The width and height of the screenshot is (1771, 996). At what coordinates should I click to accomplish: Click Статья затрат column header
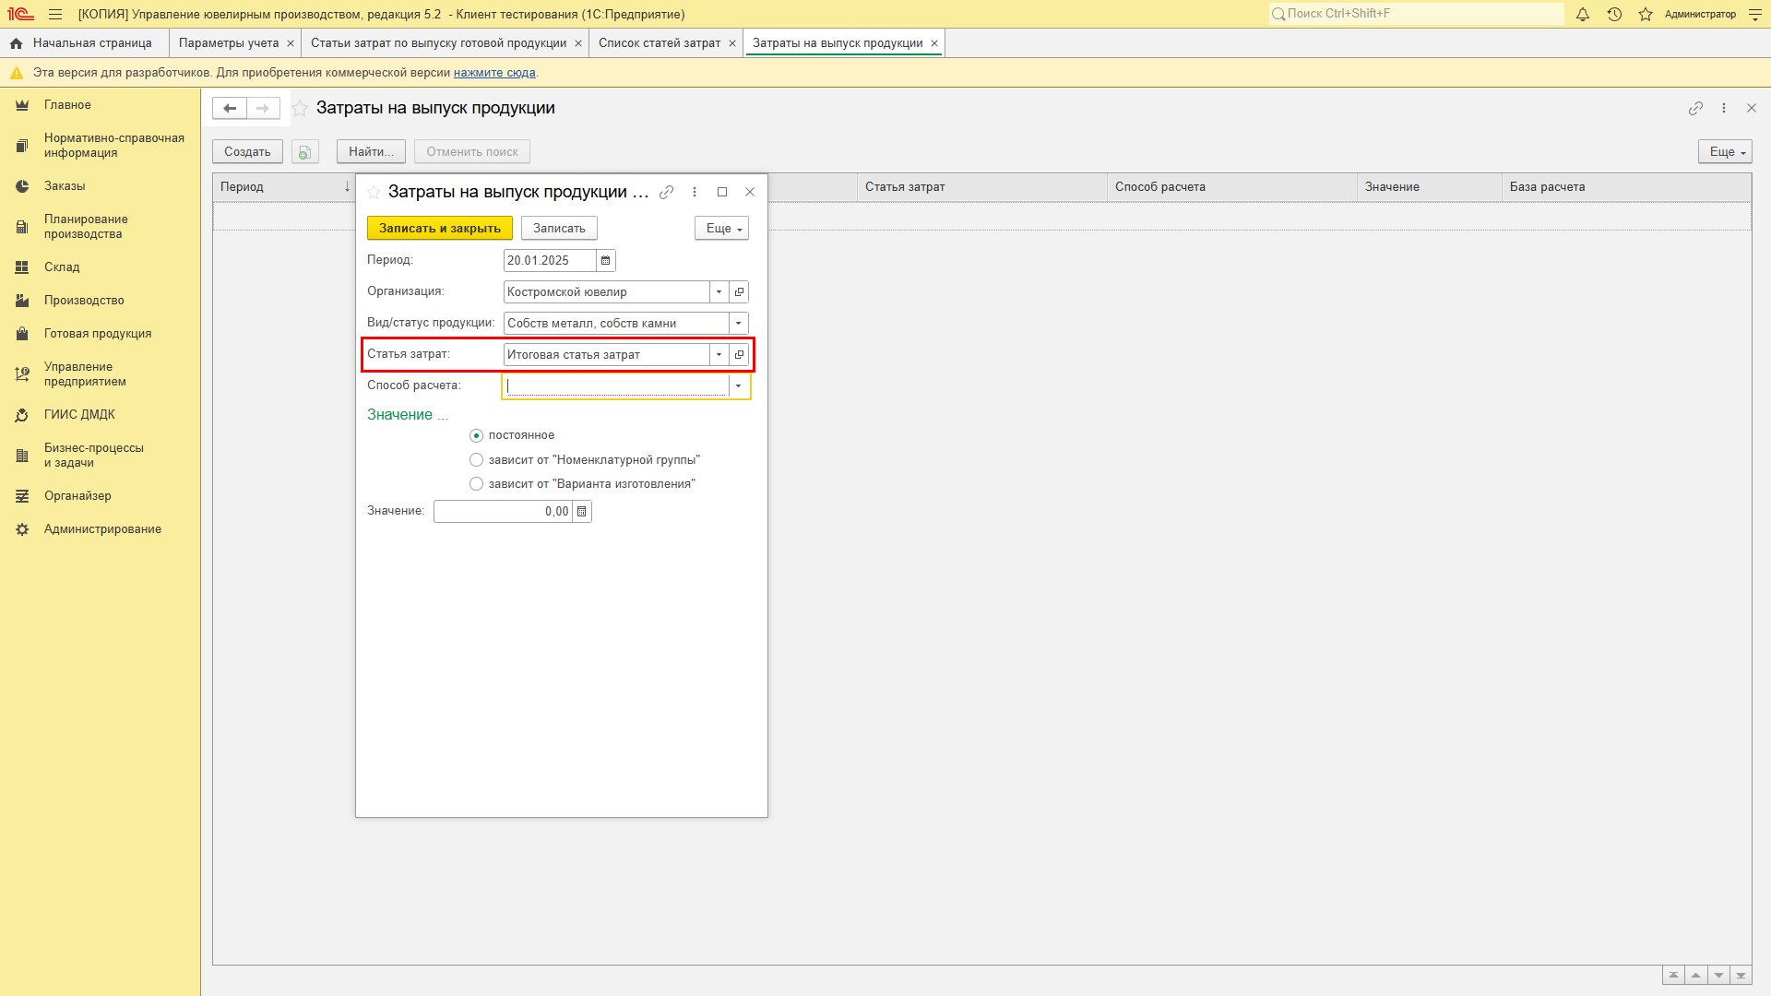click(x=982, y=187)
